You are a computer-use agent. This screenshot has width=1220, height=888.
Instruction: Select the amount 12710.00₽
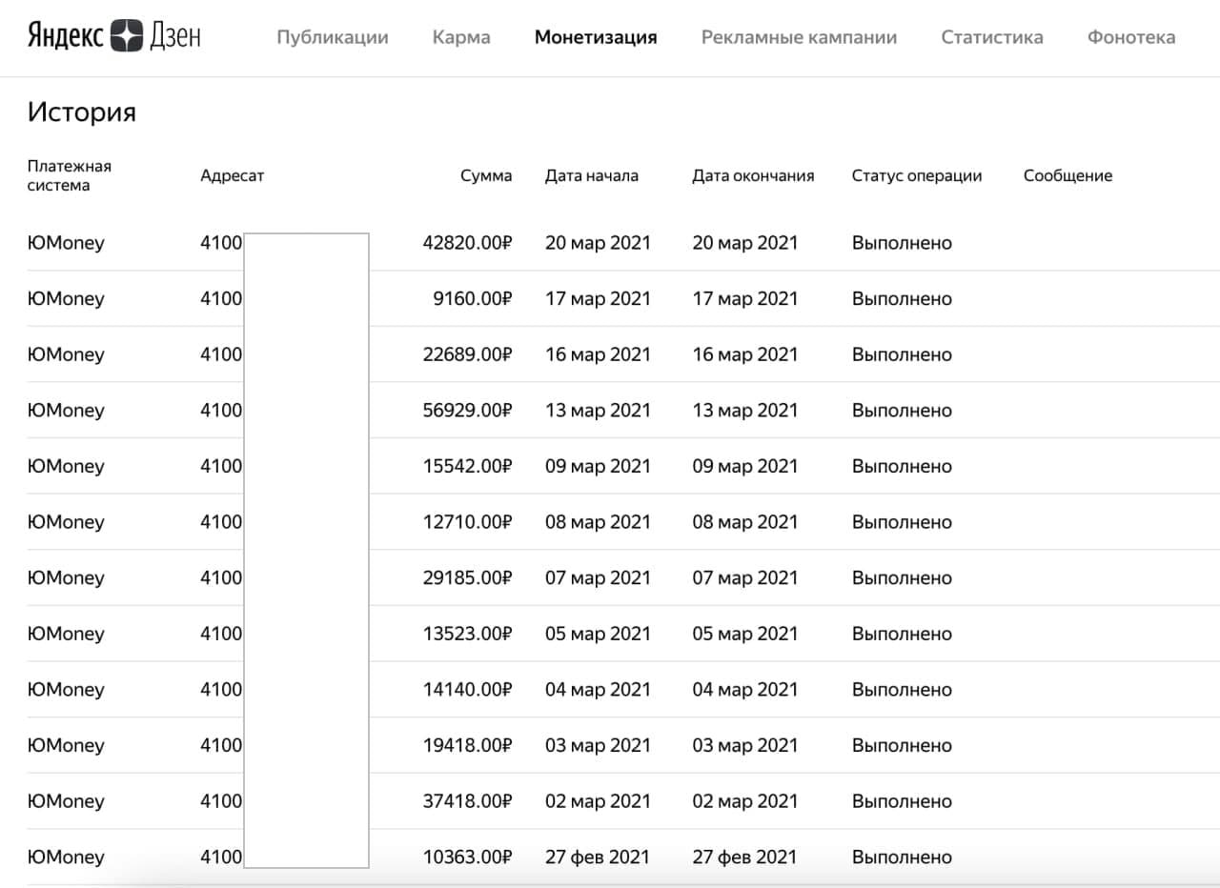467,522
